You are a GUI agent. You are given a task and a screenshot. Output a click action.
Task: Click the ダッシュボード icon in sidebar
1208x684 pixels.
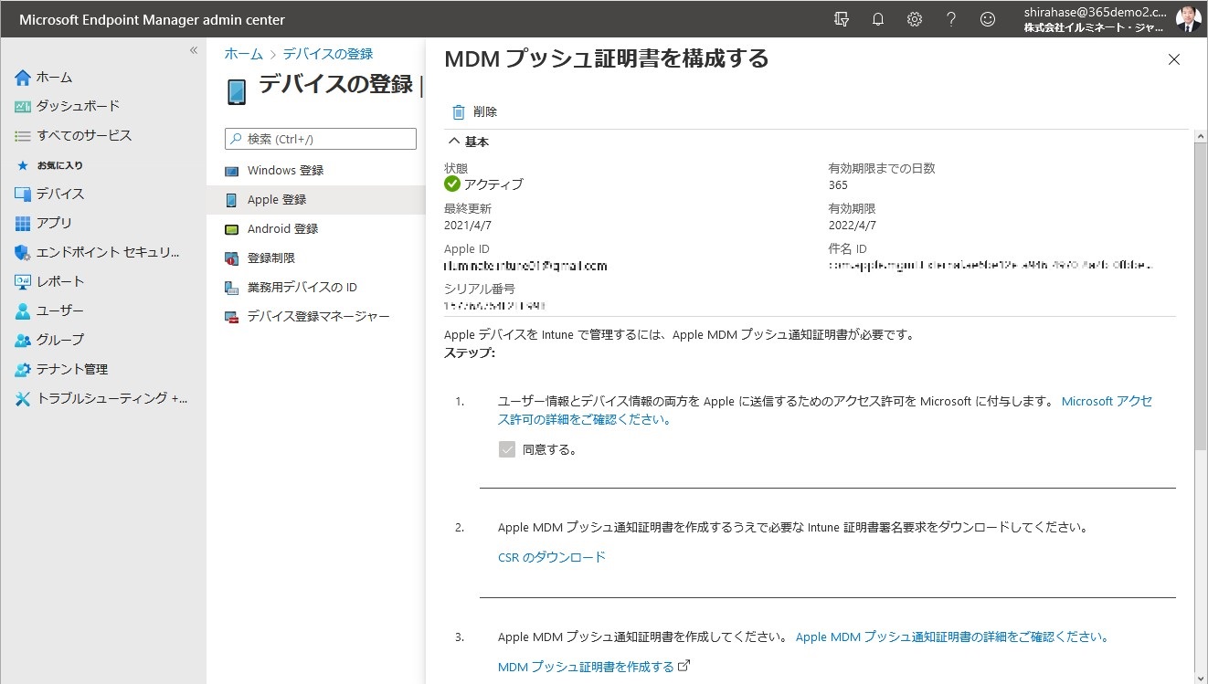pyautogui.click(x=23, y=107)
